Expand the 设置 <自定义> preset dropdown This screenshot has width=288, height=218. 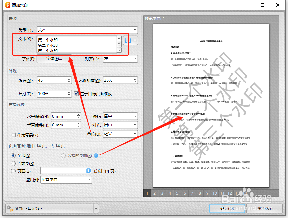coord(96,209)
